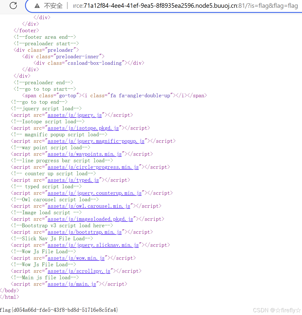Click the cssload-box-loading div line
Screen dimensions: 302x315
(89, 63)
